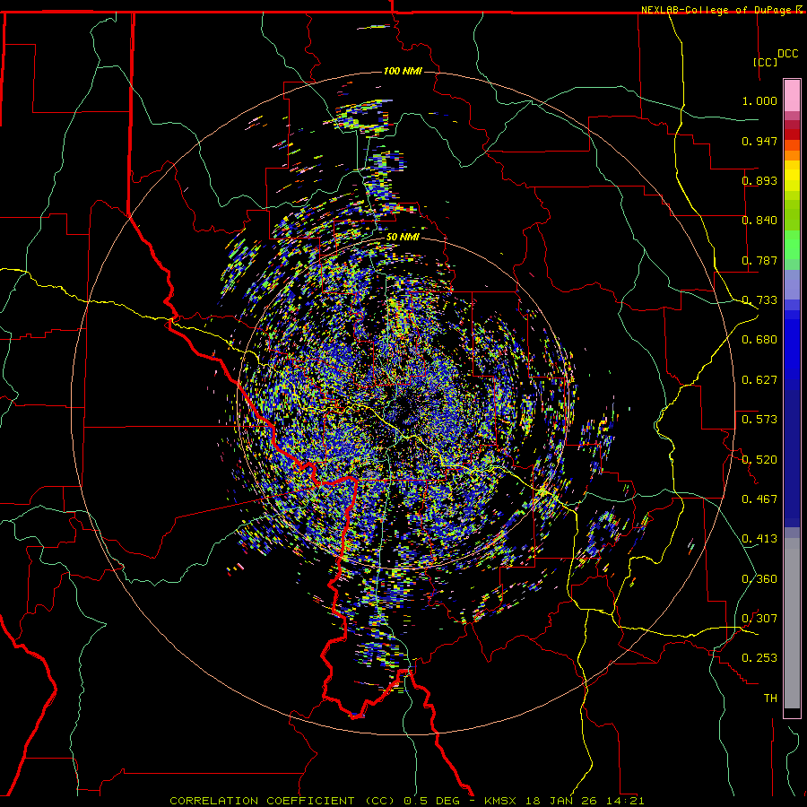The image size is (807, 807).
Task: Click the [CC] units label above the color bar
Action: (765, 62)
